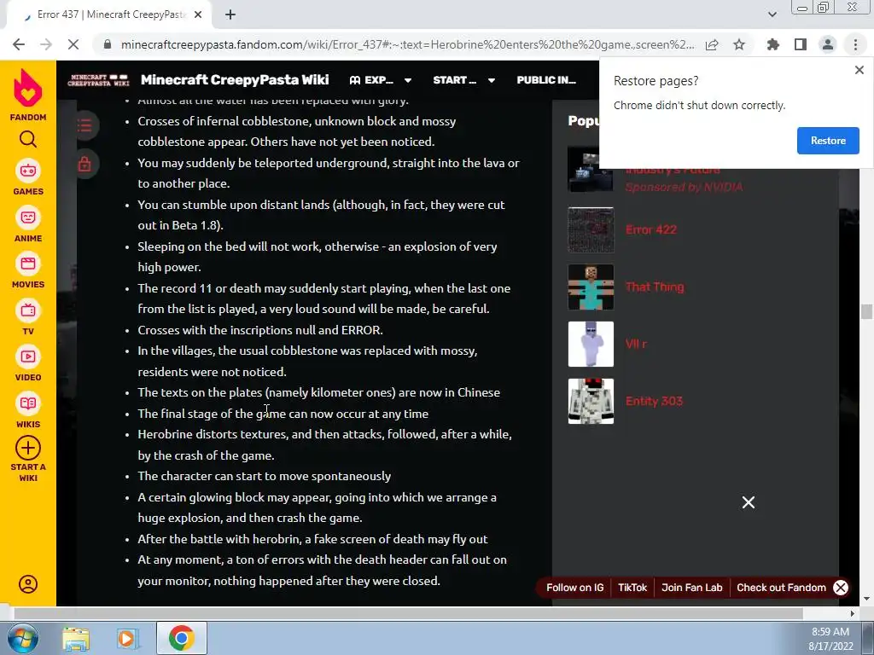Open the That Thing popular page link
This screenshot has width=874, height=655.
(655, 287)
